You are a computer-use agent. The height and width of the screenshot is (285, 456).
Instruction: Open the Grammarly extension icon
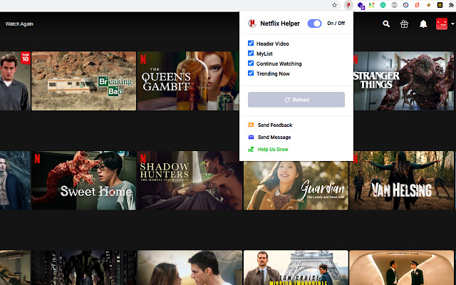(383, 5)
